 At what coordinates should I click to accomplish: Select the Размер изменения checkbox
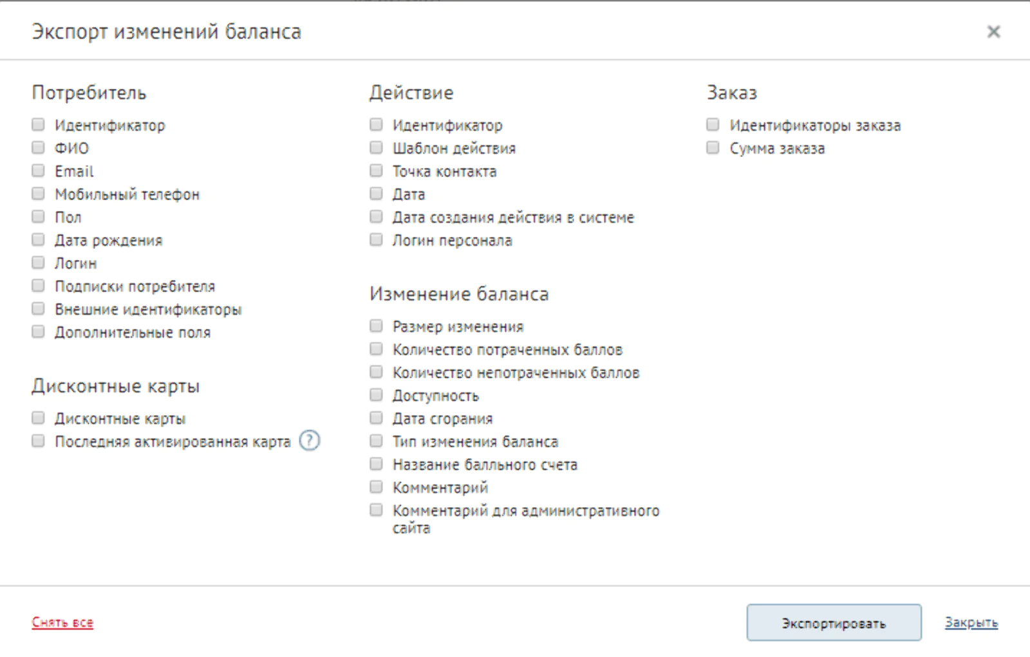coord(376,326)
